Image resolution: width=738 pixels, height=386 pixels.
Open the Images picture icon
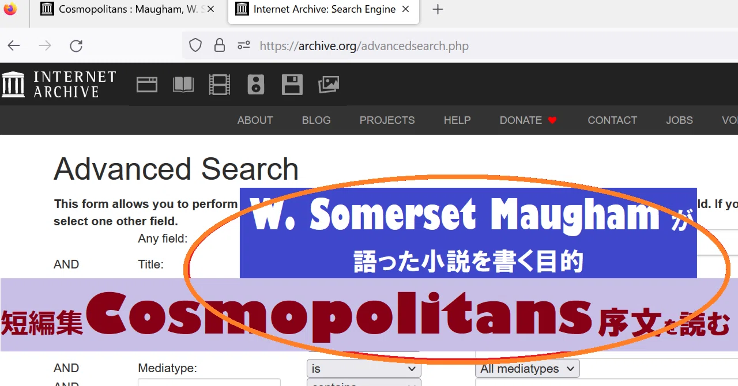[329, 85]
